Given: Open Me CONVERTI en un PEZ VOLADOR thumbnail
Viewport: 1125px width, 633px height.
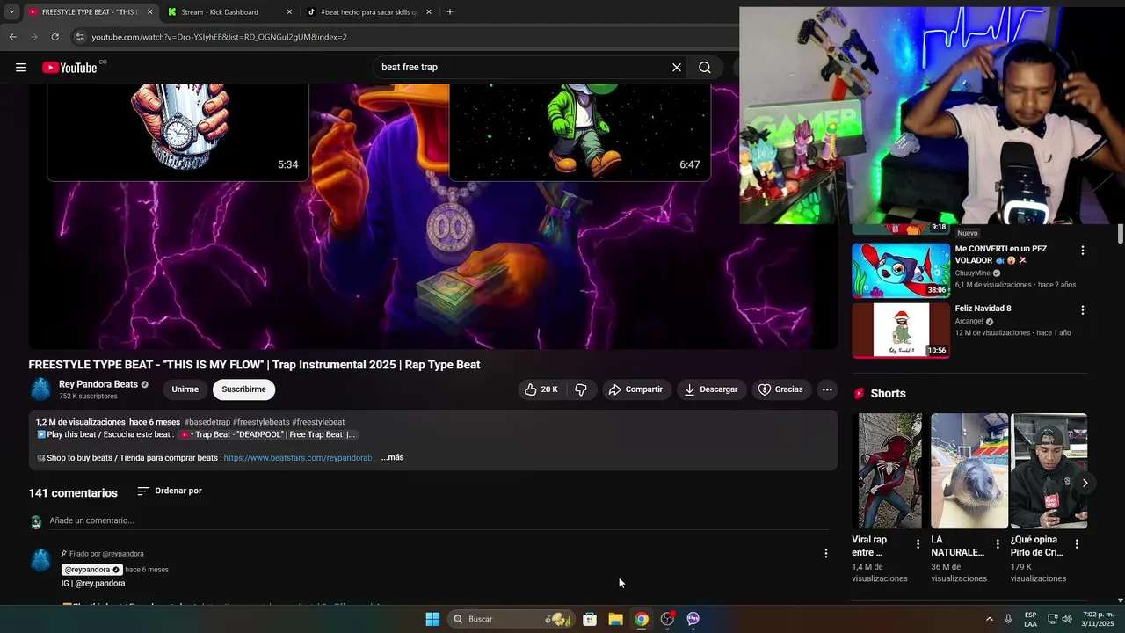Looking at the screenshot, I should click(901, 270).
